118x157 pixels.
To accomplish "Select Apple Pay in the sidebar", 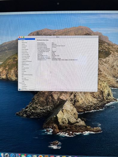I will click(x=24, y=42).
